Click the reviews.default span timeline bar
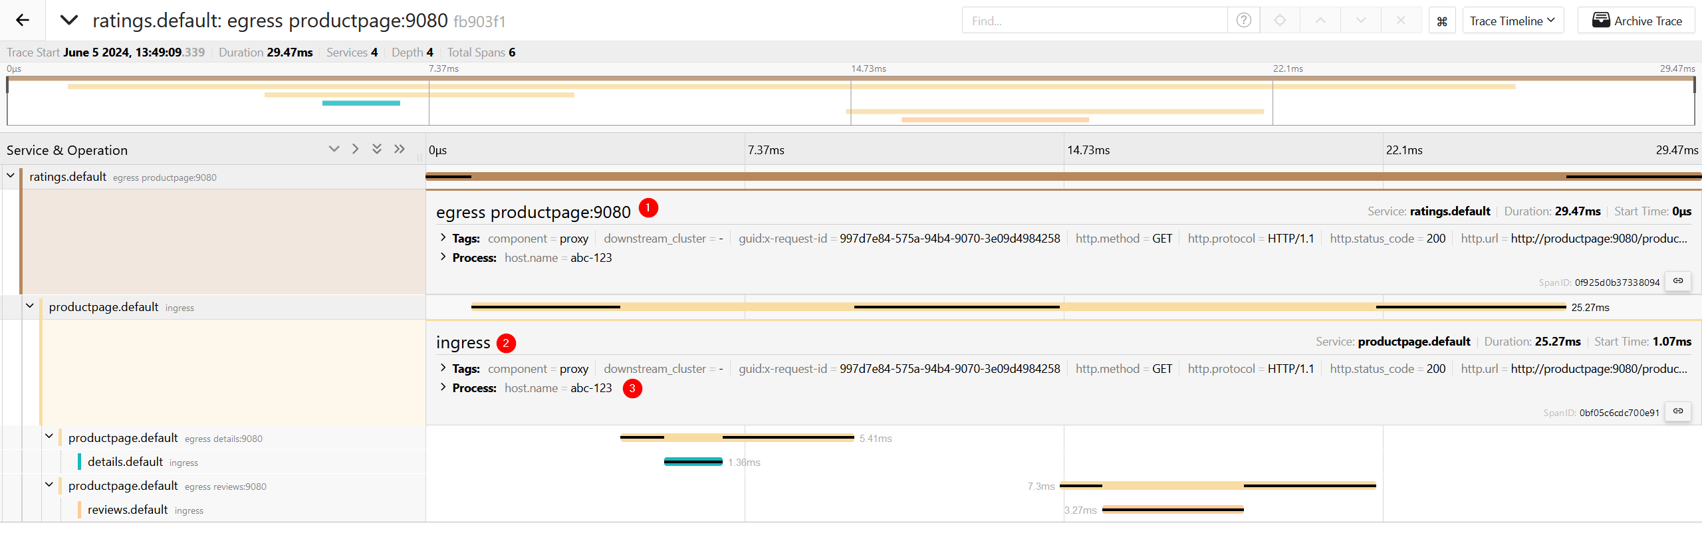1702x545 pixels. point(1173,510)
